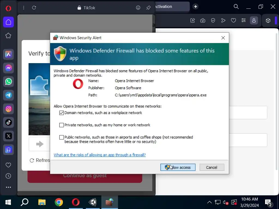The height and width of the screenshot is (209, 279).
Task: Open WhatsApp in the Opera sidebar
Action: click(8, 82)
